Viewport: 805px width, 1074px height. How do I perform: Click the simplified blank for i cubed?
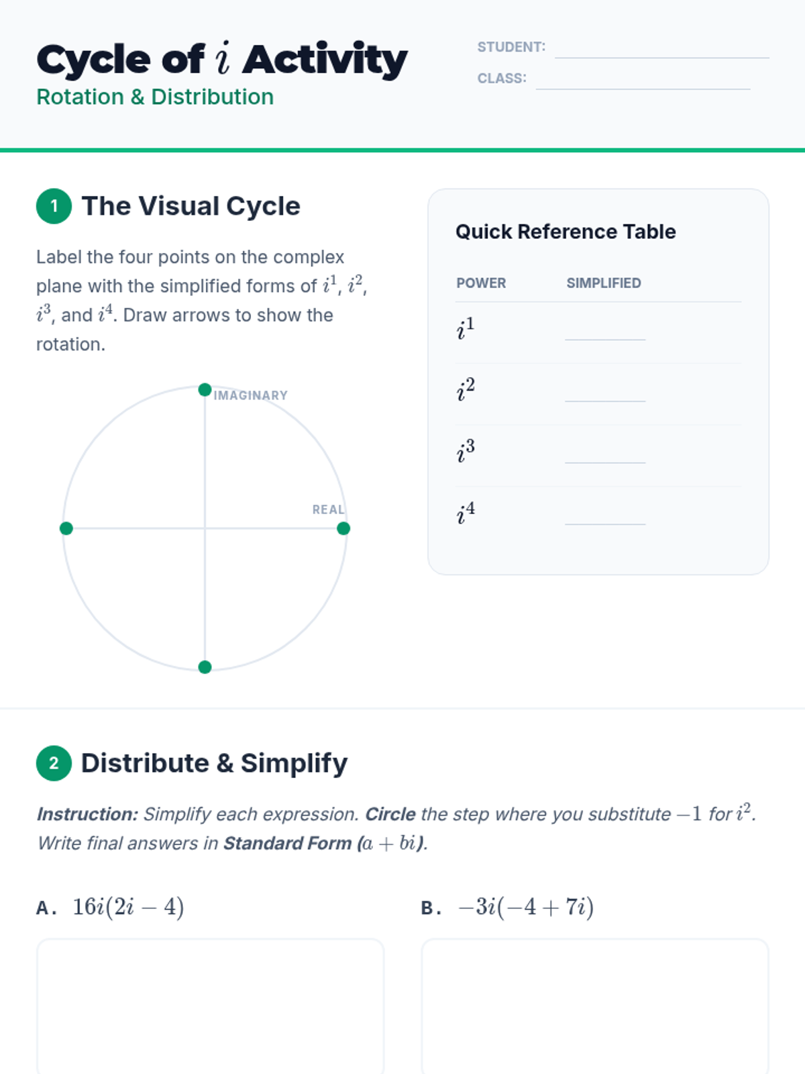click(x=605, y=455)
